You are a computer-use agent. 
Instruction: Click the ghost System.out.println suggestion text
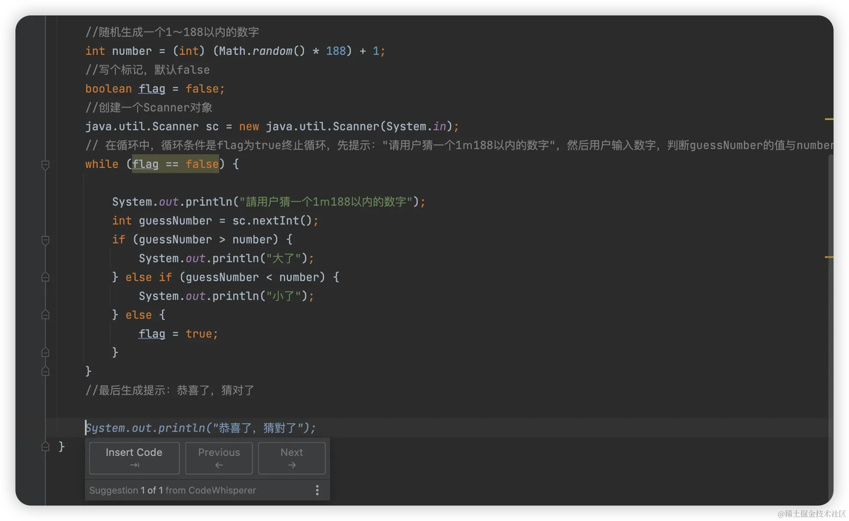point(200,428)
